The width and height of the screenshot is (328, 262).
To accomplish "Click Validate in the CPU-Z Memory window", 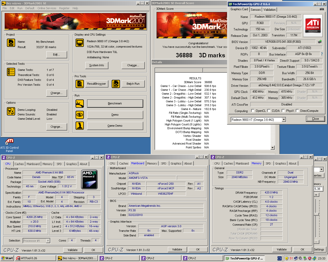I will coord(282,249).
